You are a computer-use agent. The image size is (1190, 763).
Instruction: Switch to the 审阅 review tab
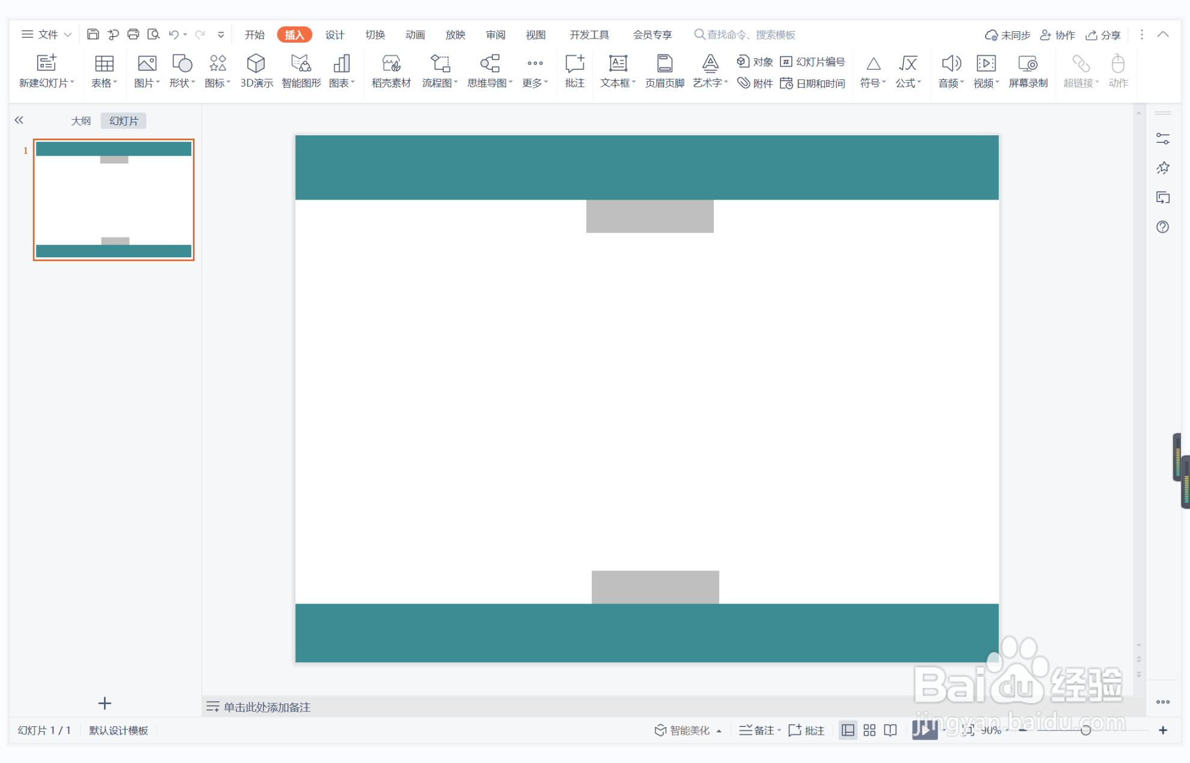(495, 34)
